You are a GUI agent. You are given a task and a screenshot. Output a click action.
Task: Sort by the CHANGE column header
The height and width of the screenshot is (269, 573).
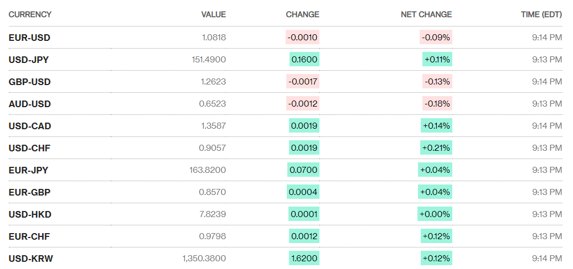(x=302, y=14)
